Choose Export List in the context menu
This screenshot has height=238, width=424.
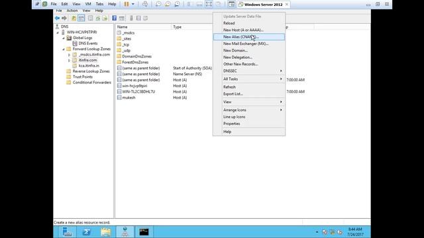249,94
